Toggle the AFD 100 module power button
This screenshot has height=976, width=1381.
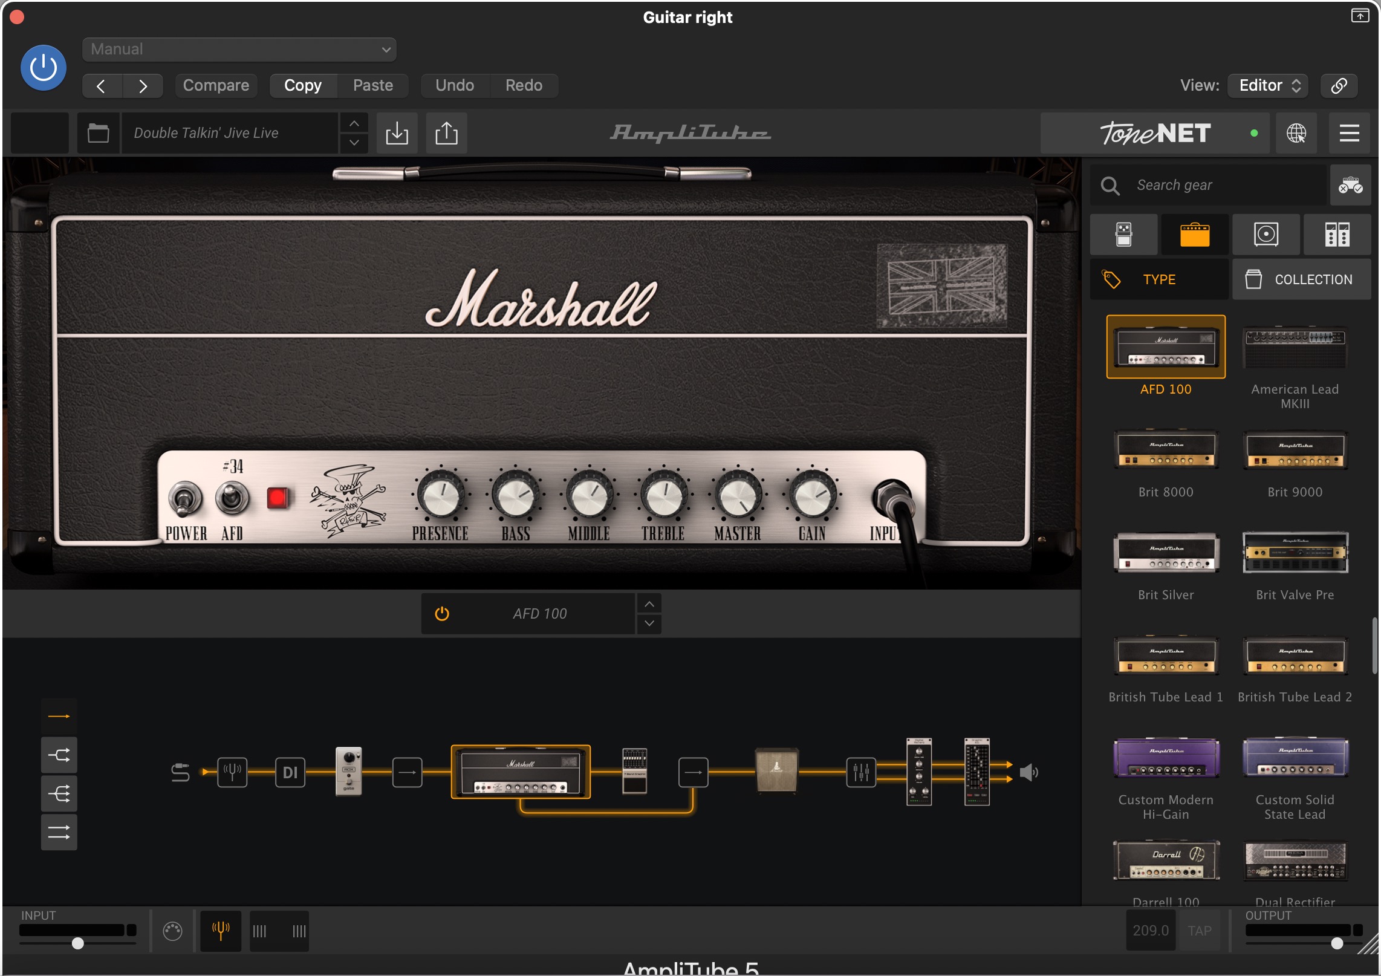point(442,614)
